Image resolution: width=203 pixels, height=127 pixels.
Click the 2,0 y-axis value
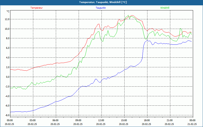tap(8, 67)
